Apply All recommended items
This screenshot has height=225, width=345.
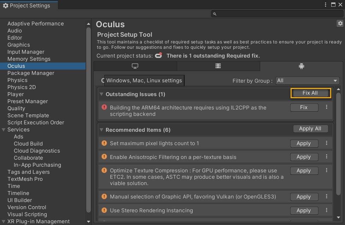[310, 129]
